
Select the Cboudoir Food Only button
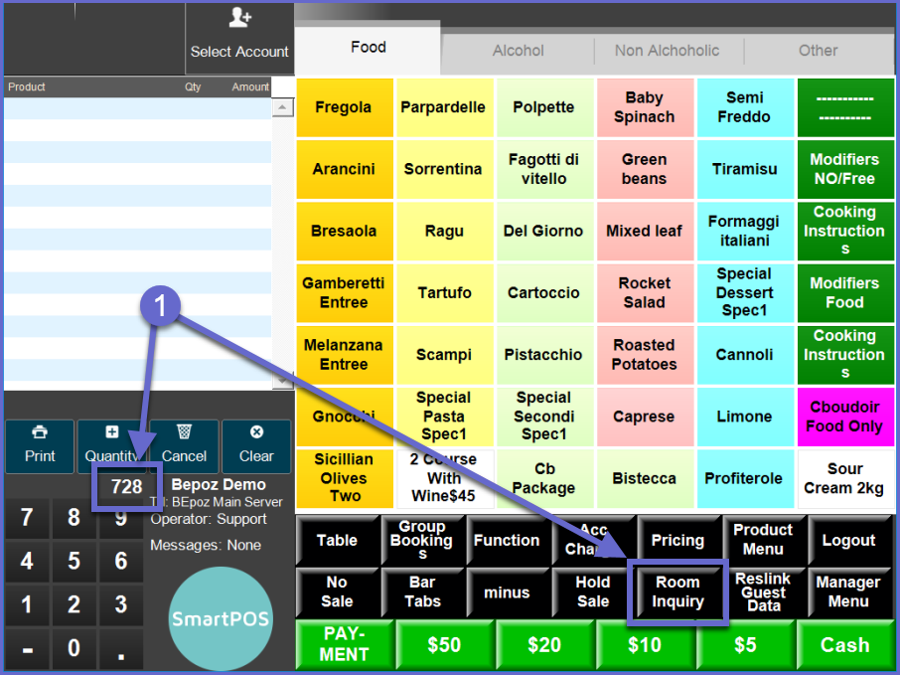(x=844, y=417)
